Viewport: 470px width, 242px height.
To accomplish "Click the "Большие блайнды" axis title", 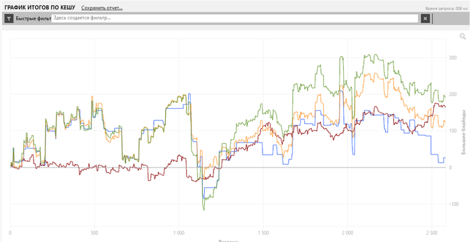I will click(x=464, y=132).
